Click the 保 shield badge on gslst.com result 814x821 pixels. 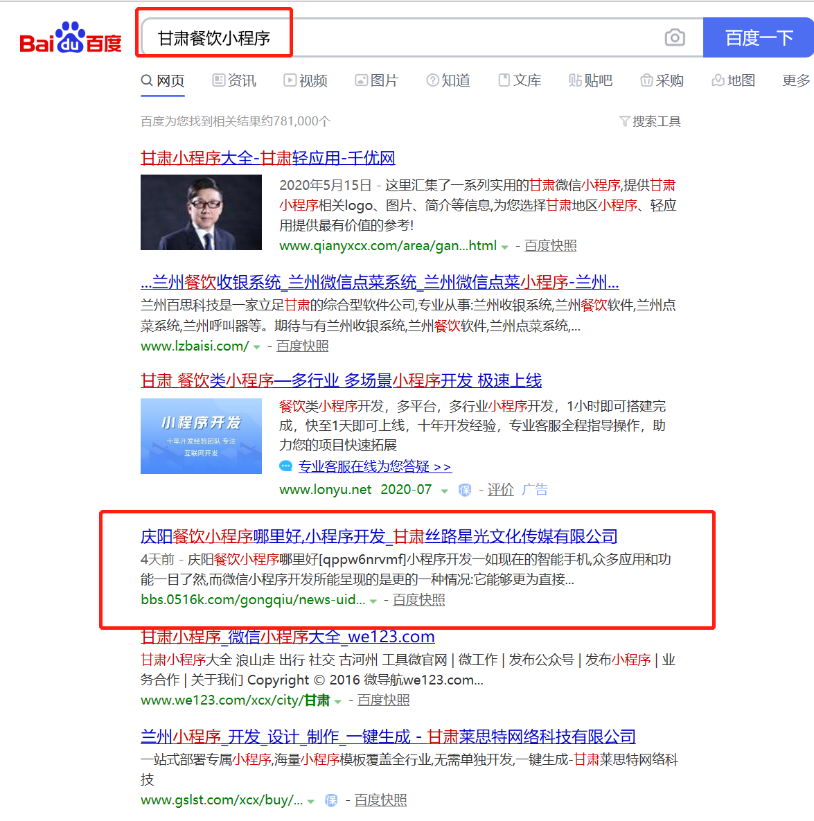331,801
